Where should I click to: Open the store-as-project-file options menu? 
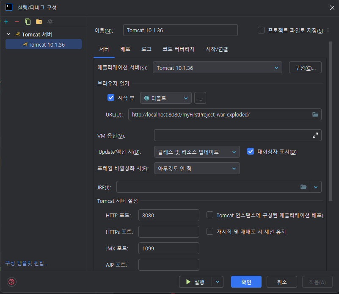click(328, 30)
